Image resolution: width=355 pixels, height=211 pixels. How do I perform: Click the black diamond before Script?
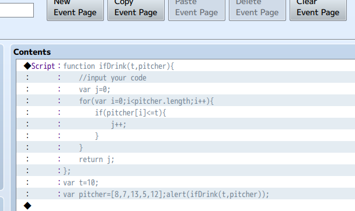27,66
